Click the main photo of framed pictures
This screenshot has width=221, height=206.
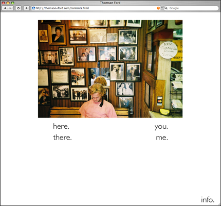click(x=110, y=69)
